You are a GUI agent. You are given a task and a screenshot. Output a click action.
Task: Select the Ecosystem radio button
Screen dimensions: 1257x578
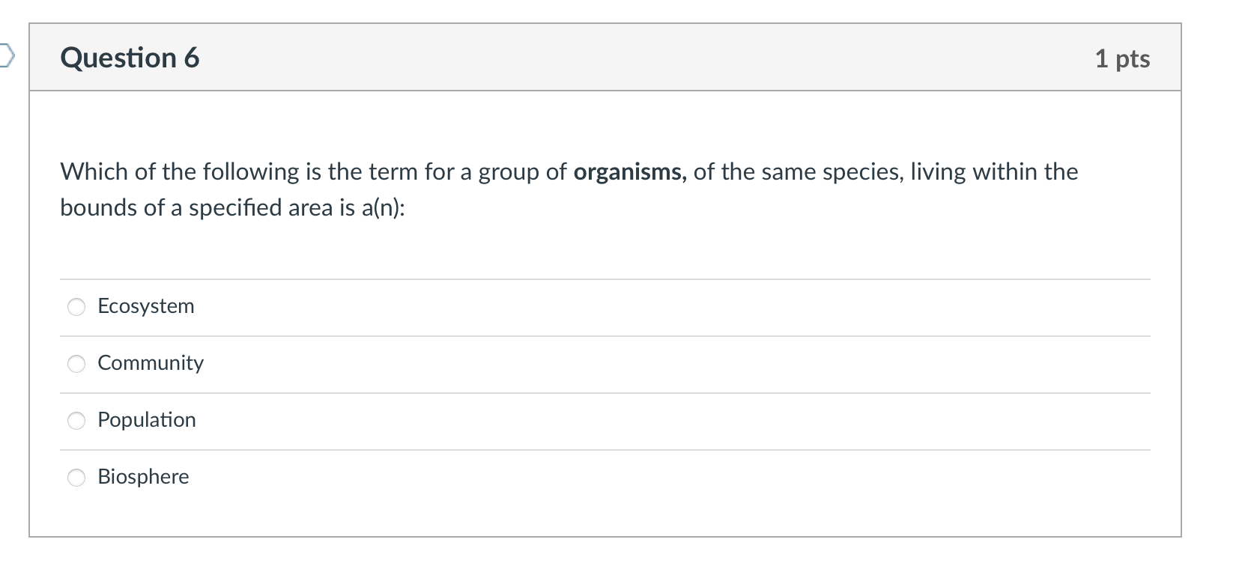click(x=76, y=307)
